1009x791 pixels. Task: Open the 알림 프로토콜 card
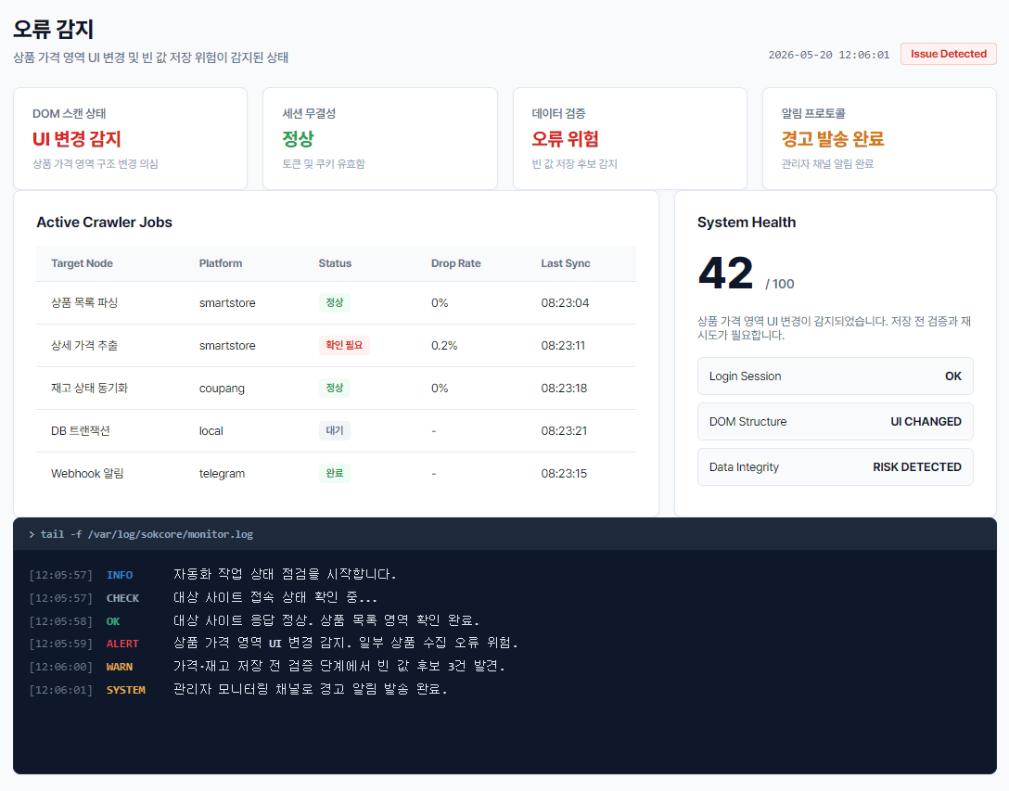click(x=879, y=138)
